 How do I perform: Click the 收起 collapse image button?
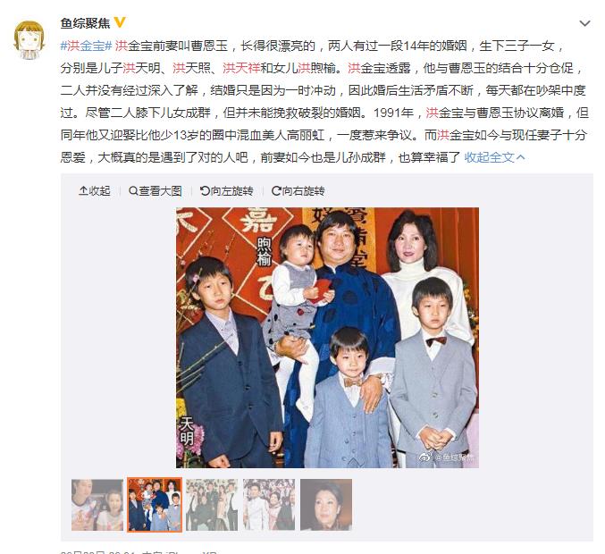coord(95,191)
